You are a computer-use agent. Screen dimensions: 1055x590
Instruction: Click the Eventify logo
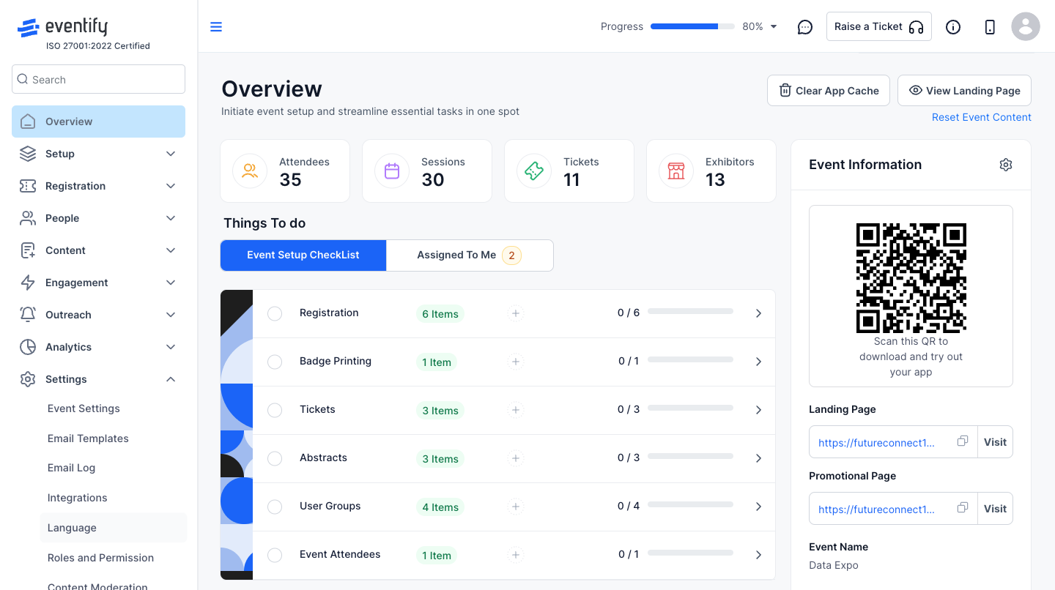(62, 27)
